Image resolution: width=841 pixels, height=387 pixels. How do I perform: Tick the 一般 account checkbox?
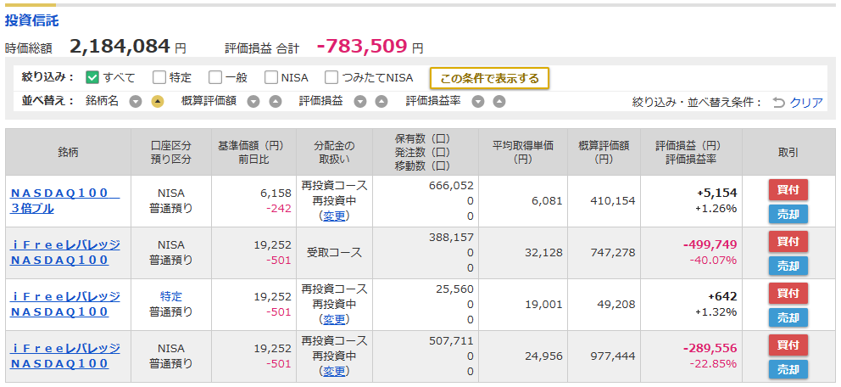[215, 78]
